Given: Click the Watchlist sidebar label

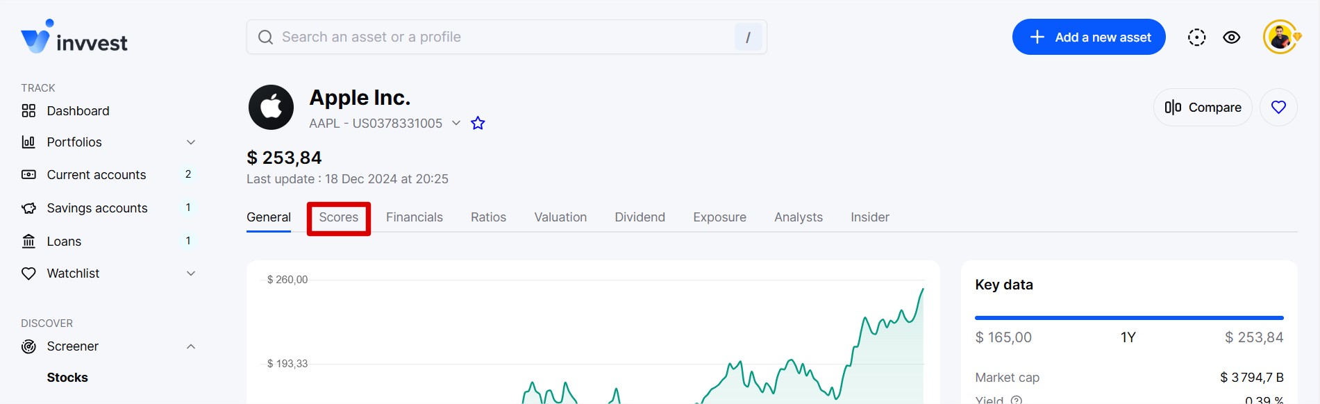Looking at the screenshot, I should (x=73, y=273).
